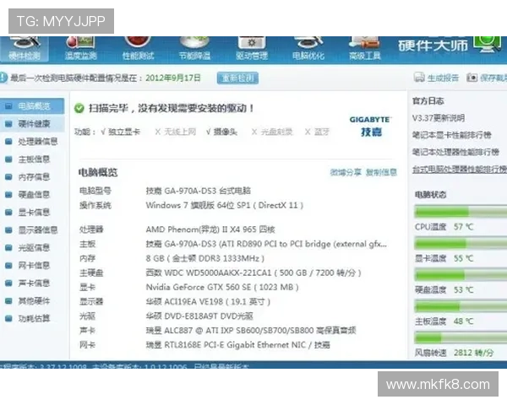Open 笔记本处理器性能排行榜 link
The height and width of the screenshot is (405, 507).
pyautogui.click(x=455, y=152)
